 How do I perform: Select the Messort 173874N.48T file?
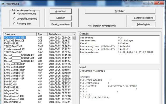pyautogui.click(x=19, y=55)
